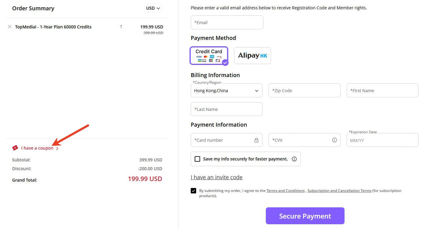The width and height of the screenshot is (429, 230).
Task: Uncheck the Terms and Conditions agreement checkbox
Action: 193,190
